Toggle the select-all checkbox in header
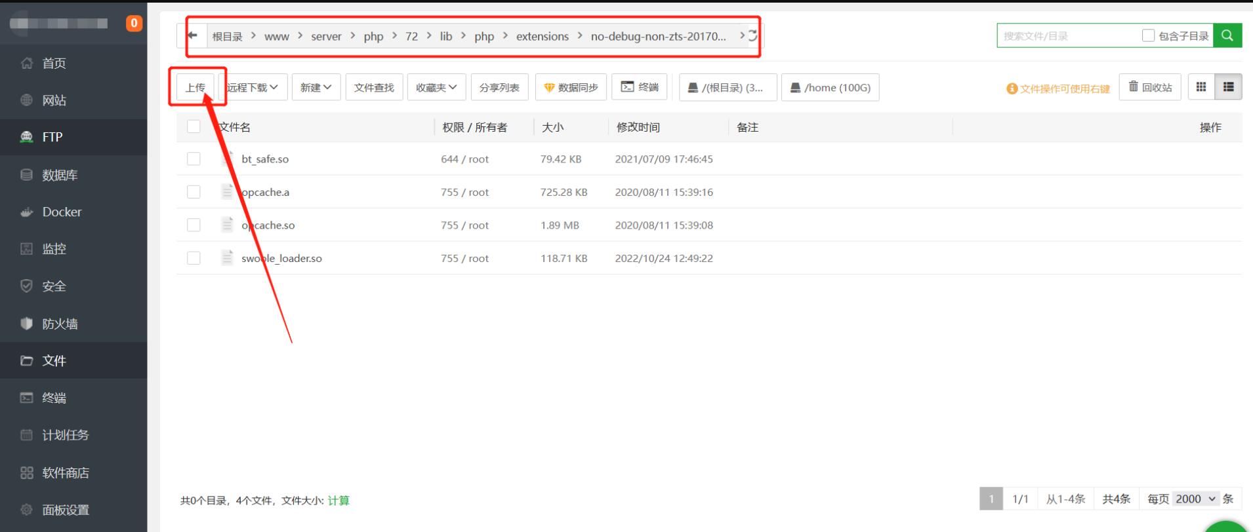The height and width of the screenshot is (532, 1253). pos(194,126)
